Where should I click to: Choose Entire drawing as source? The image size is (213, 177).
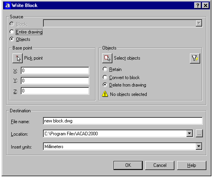click(12, 32)
